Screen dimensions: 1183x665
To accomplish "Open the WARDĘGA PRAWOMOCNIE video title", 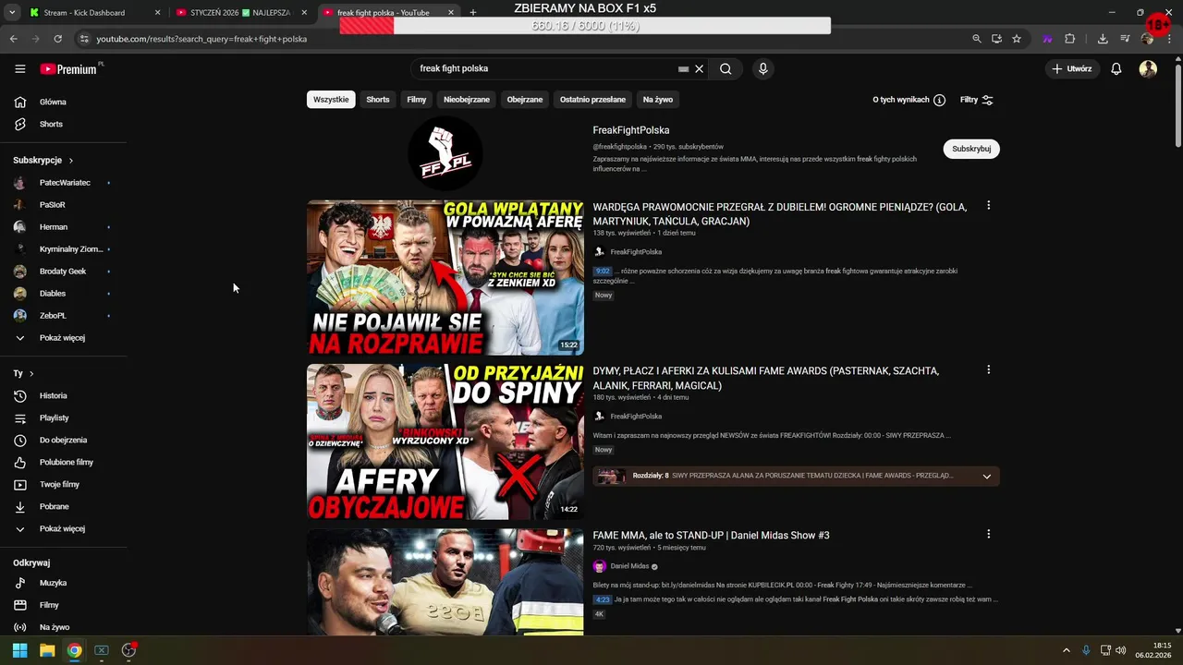I will tap(780, 214).
